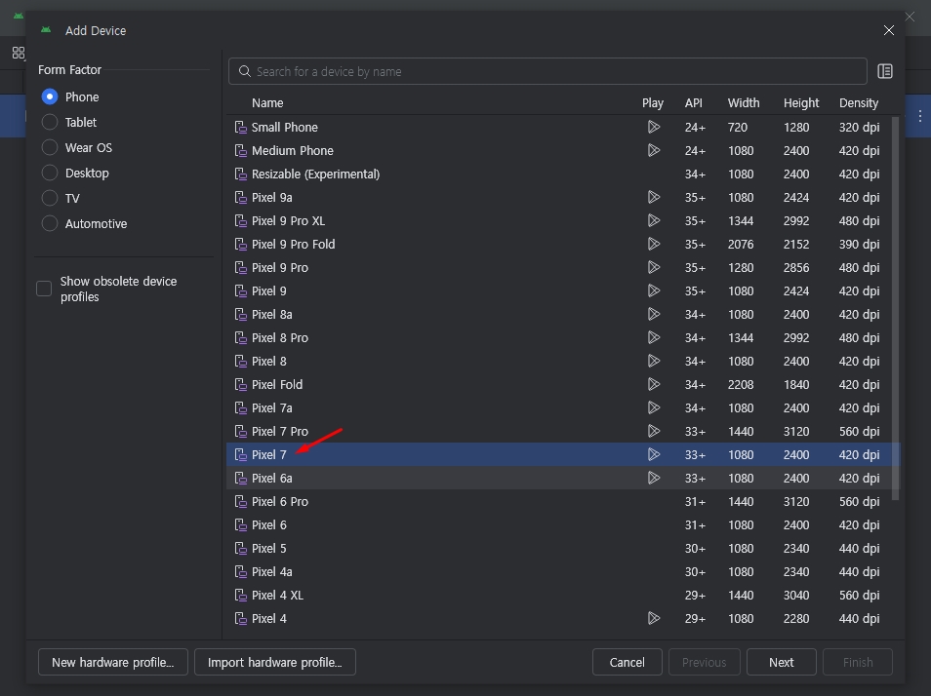
Task: Open the kebab menu behind the dialog
Action: click(x=919, y=116)
